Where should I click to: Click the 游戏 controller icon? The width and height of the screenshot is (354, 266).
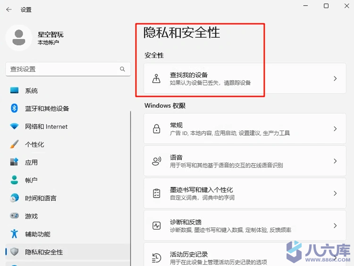(x=15, y=216)
